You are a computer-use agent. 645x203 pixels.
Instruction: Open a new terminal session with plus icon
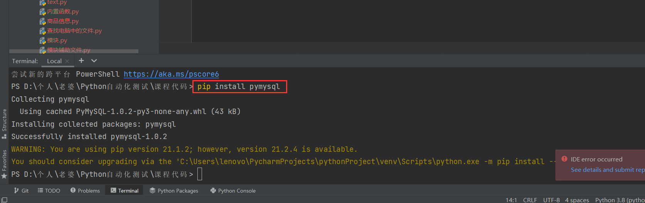pos(81,60)
